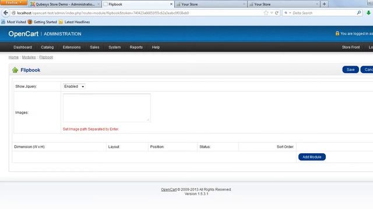This screenshot has height=209, width=373.
Task: Click the 'Version 1.5.3.1' footer text
Action: (196, 193)
